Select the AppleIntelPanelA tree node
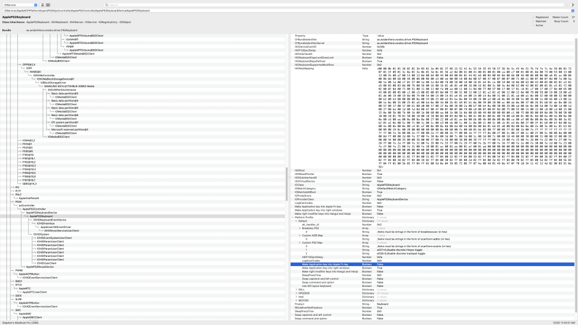This screenshot has height=325, width=578. 29,199
